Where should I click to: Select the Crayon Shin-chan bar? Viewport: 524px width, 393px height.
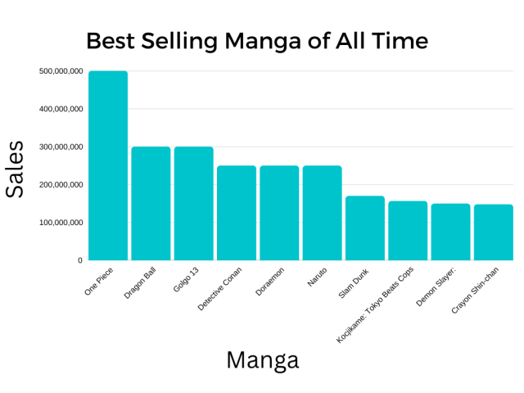pos(493,232)
